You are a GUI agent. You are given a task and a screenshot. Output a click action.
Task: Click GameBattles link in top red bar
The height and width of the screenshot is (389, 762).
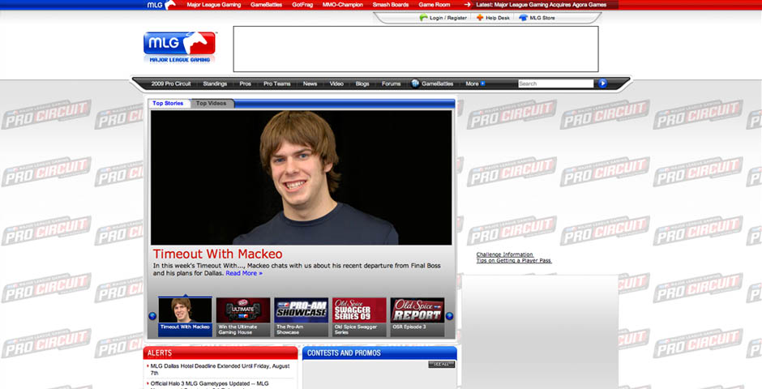[267, 5]
